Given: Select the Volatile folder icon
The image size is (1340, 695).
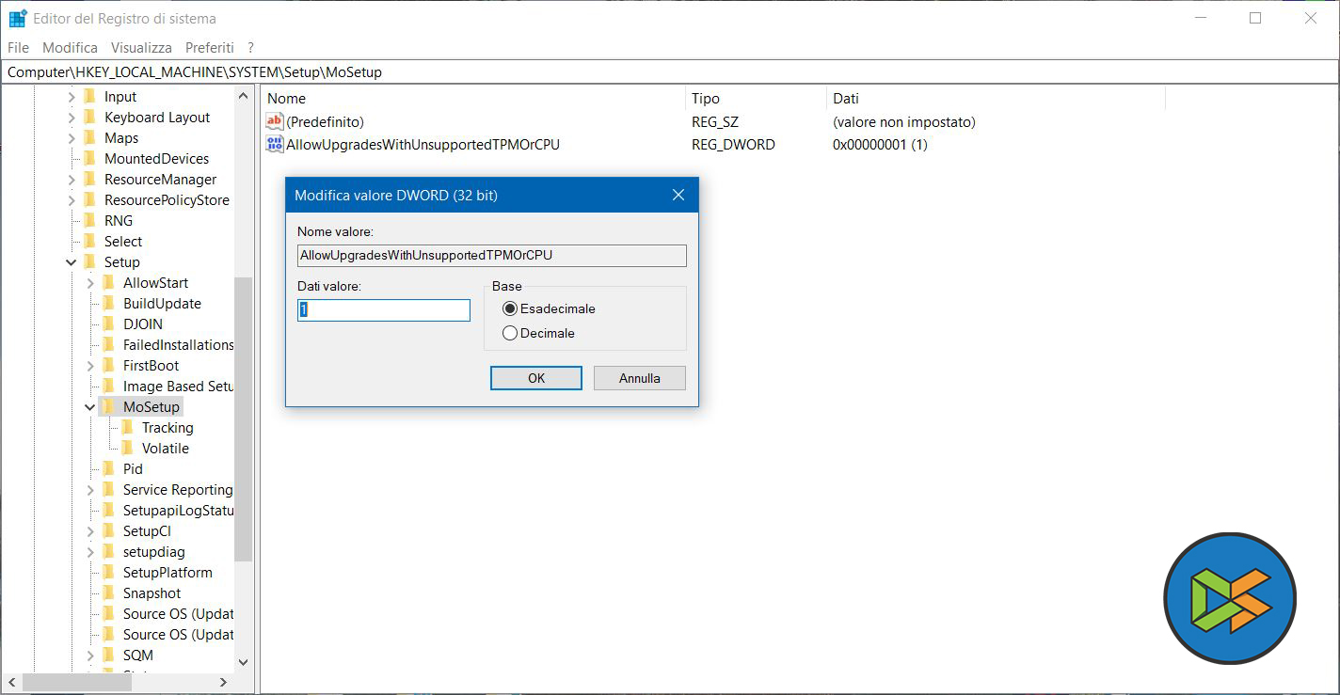Looking at the screenshot, I should (127, 448).
